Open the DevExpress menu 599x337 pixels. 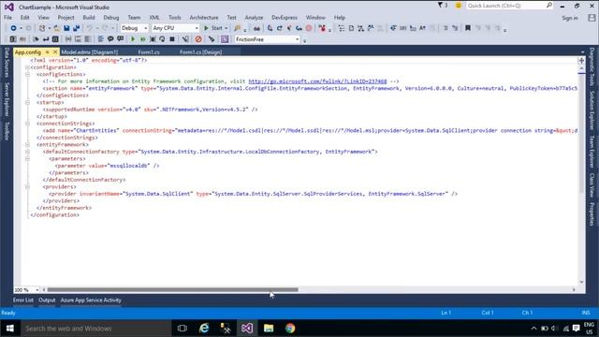pos(285,18)
